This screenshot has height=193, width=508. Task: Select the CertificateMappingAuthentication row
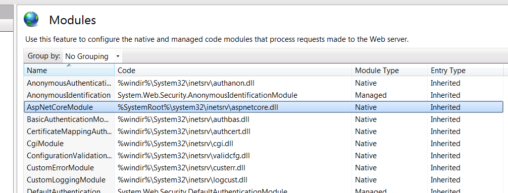(x=264, y=132)
